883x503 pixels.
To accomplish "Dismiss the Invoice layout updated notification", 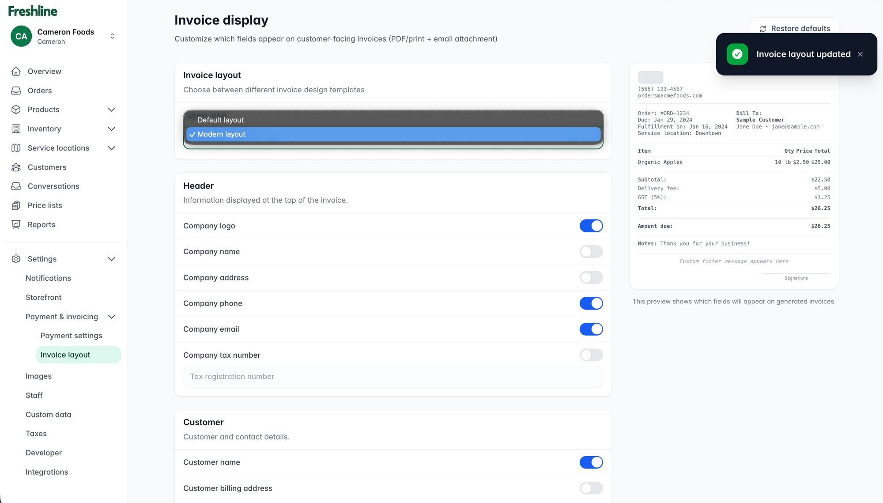I will coord(860,54).
